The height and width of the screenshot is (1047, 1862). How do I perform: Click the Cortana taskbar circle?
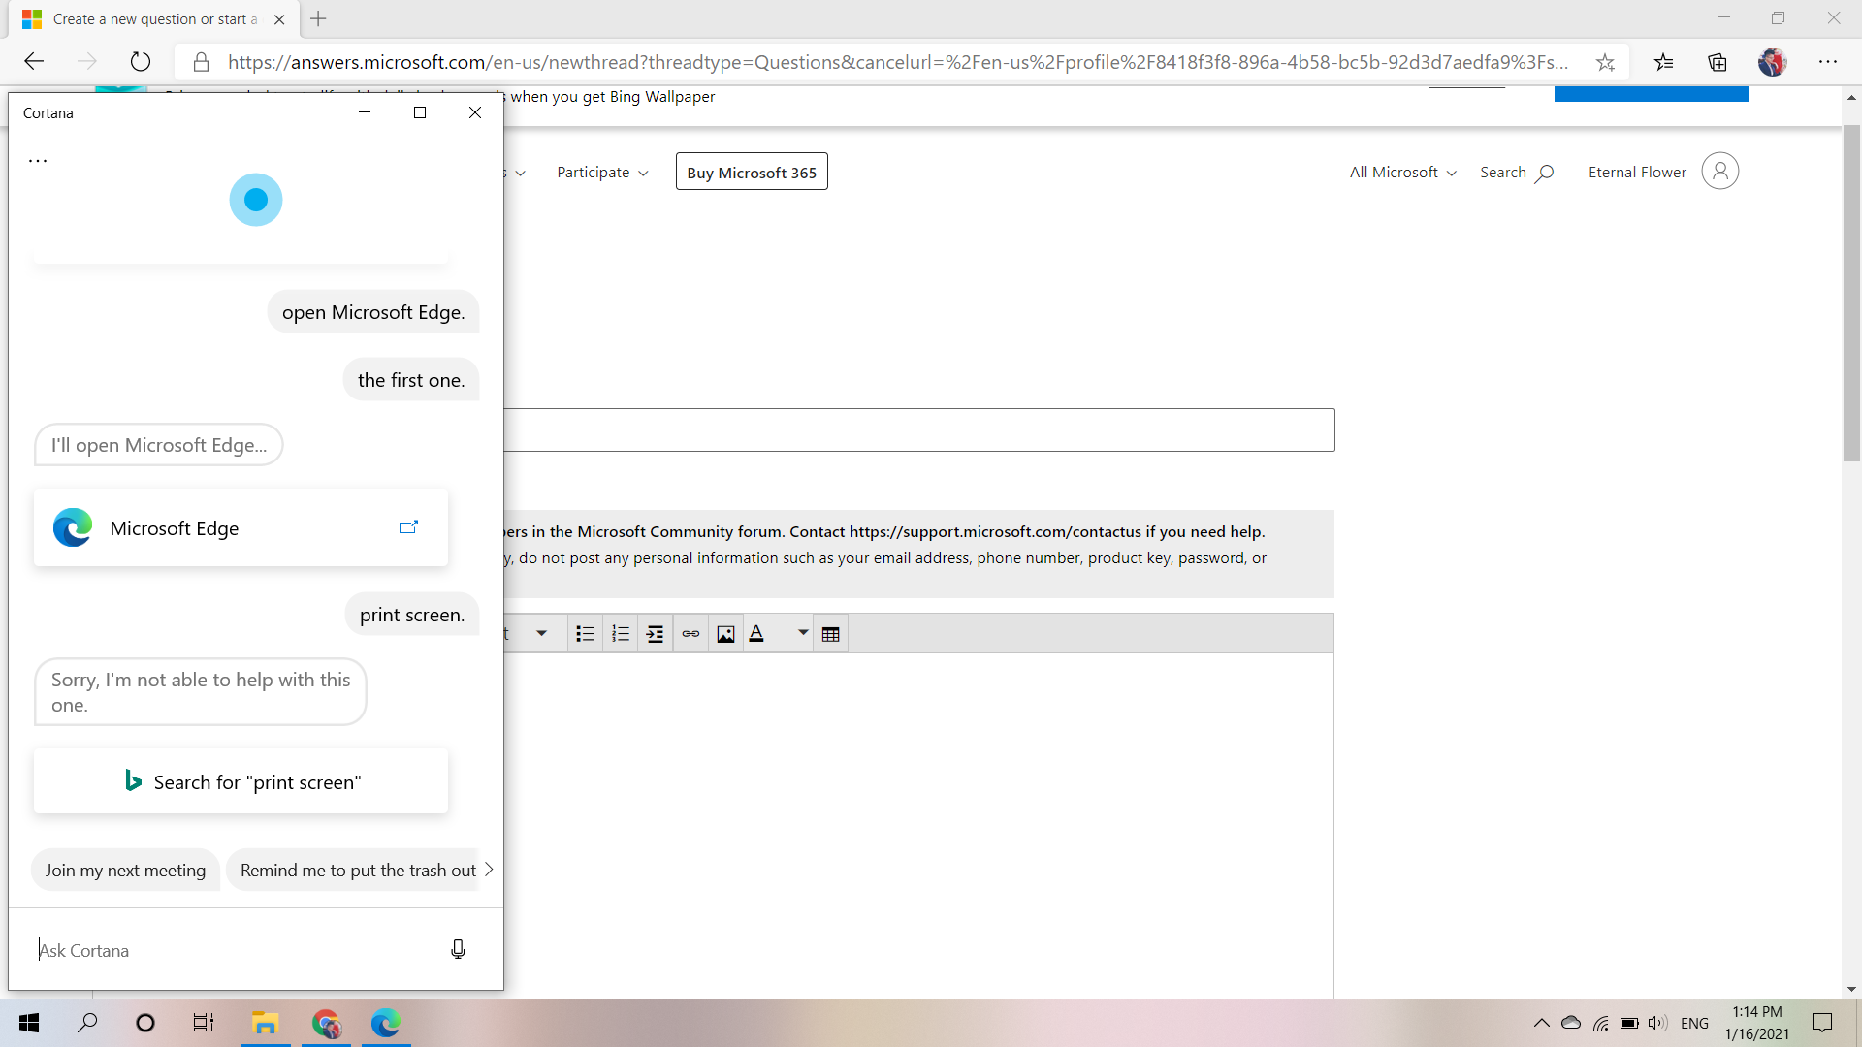coord(145,1023)
